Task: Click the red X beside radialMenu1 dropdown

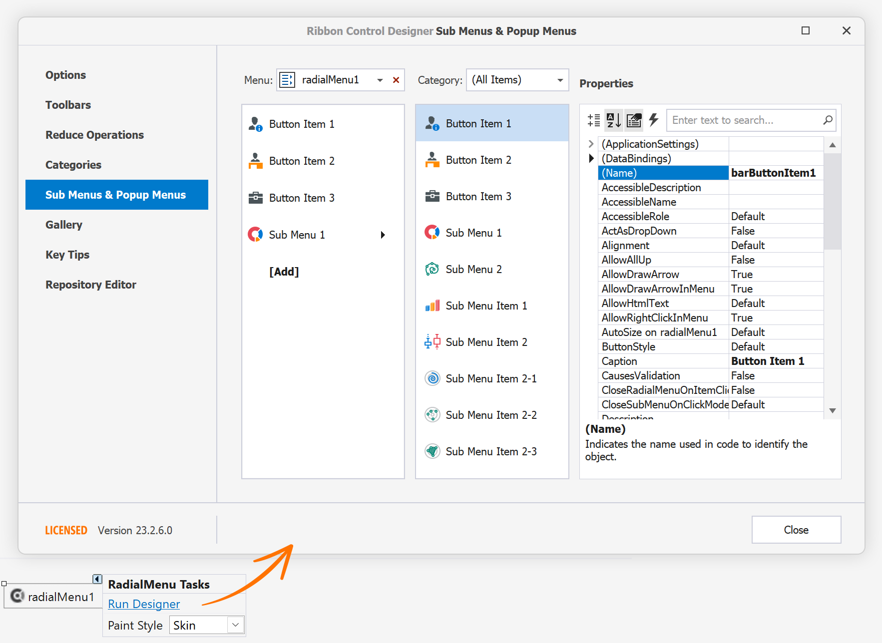Action: click(396, 80)
